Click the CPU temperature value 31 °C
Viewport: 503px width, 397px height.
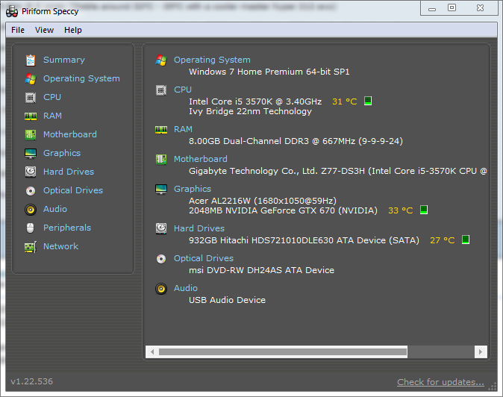click(345, 101)
